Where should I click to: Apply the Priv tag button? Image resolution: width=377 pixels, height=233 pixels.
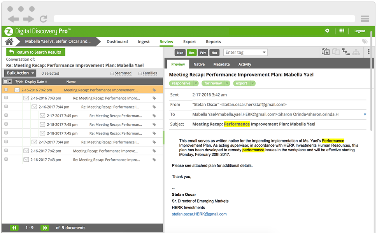click(x=203, y=53)
